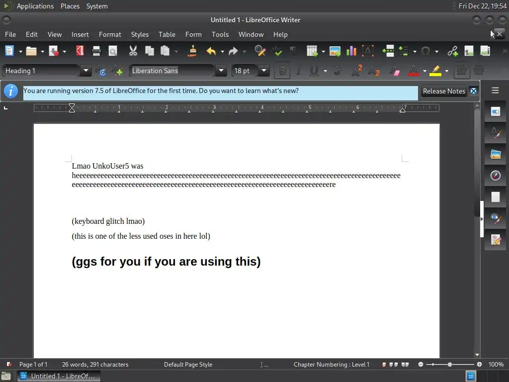Click the Save document icon
Image resolution: width=509 pixels, height=382 pixels.
click(x=54, y=51)
